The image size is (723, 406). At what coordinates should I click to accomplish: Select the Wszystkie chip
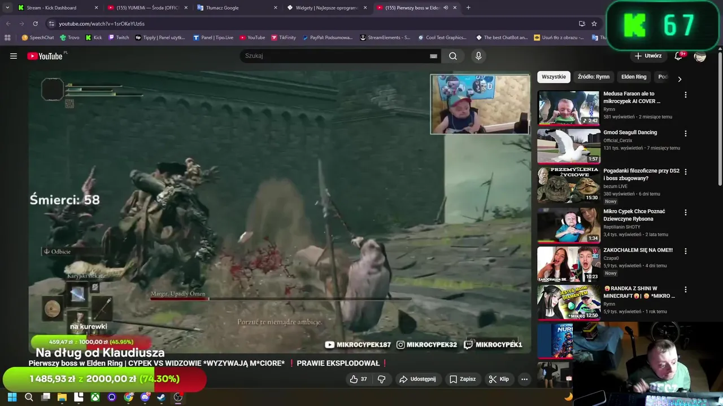(x=554, y=77)
